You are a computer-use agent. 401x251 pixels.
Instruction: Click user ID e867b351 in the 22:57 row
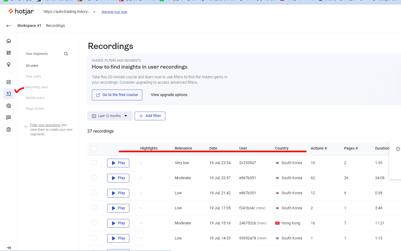pos(247,178)
